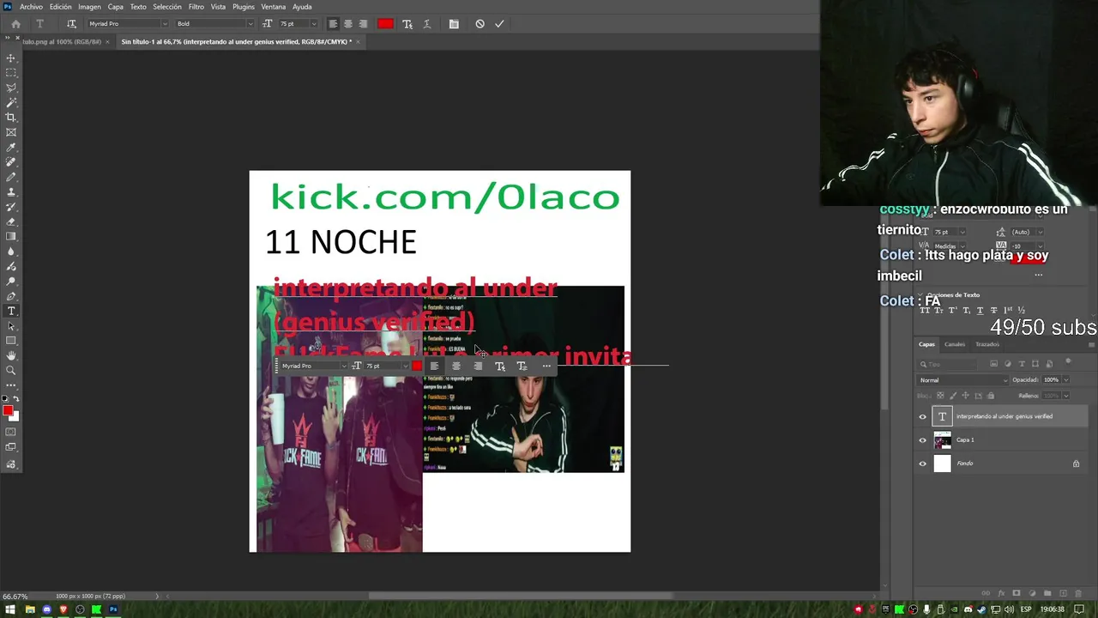Open Layers panel options menu

point(1091,344)
